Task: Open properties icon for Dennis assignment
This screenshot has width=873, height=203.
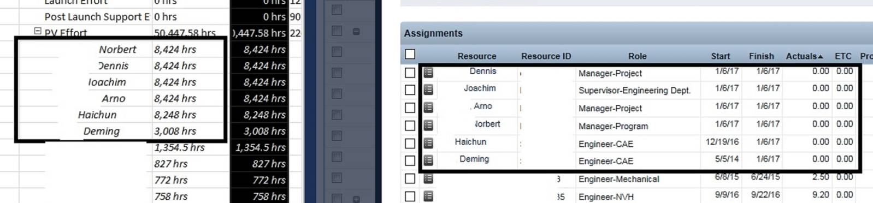Action: click(428, 72)
